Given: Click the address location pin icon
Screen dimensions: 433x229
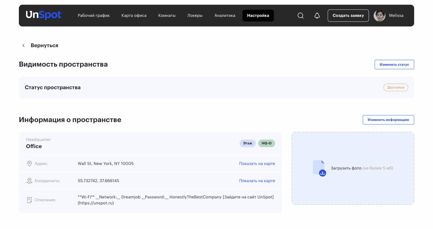Looking at the screenshot, I should tap(29, 164).
